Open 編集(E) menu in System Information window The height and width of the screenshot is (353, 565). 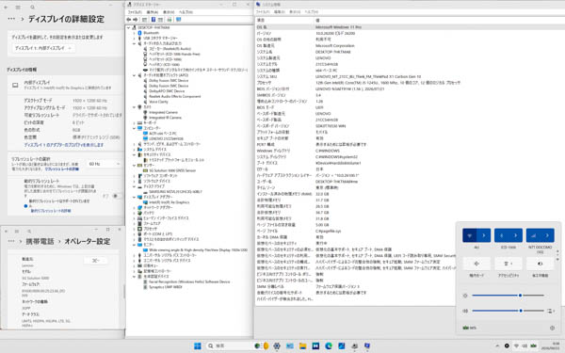click(x=280, y=12)
